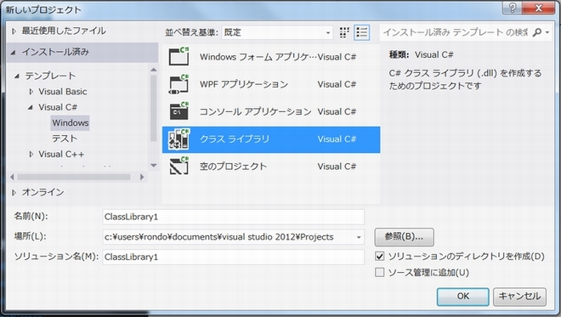Click the tree vertical scrollbar thumb

154,108
